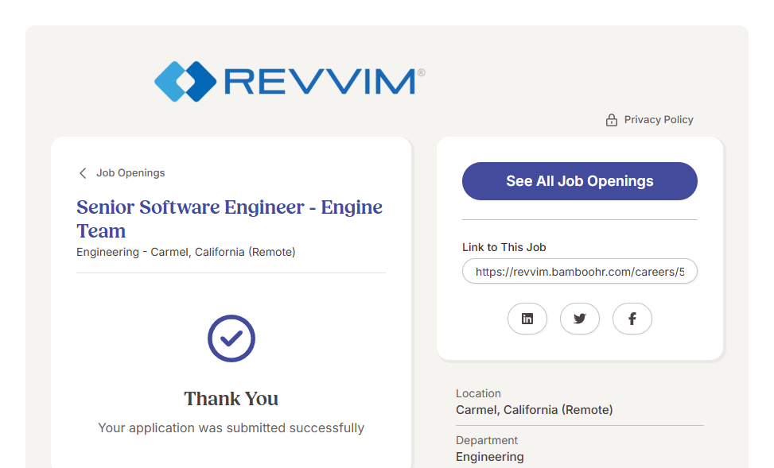Share this job on Twitter
The height and width of the screenshot is (468, 774).
(x=580, y=319)
